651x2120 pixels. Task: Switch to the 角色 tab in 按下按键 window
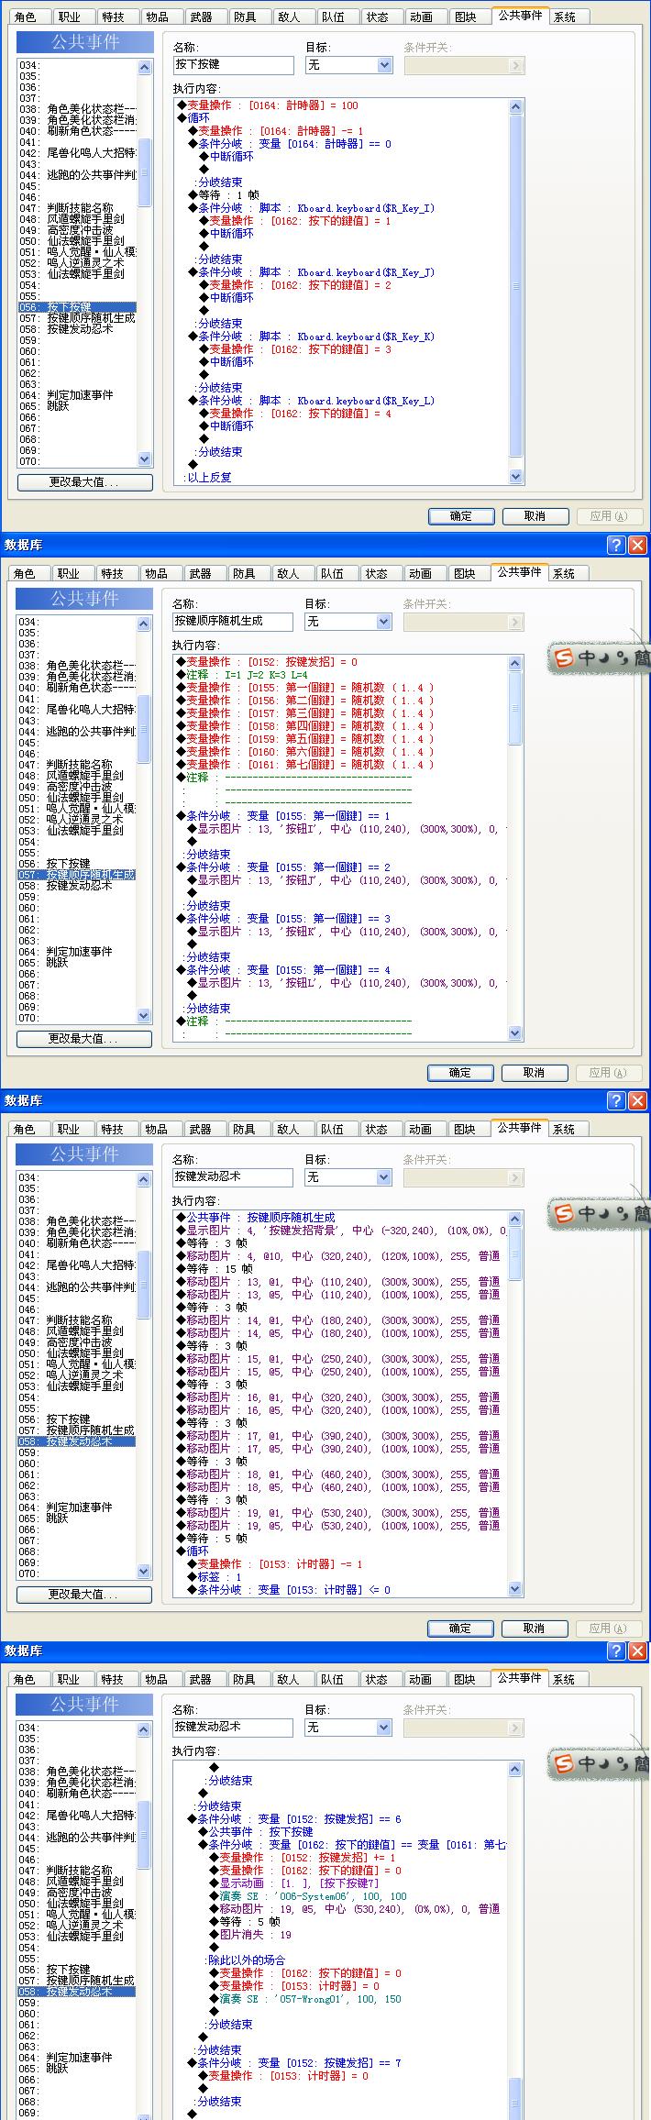coord(25,17)
